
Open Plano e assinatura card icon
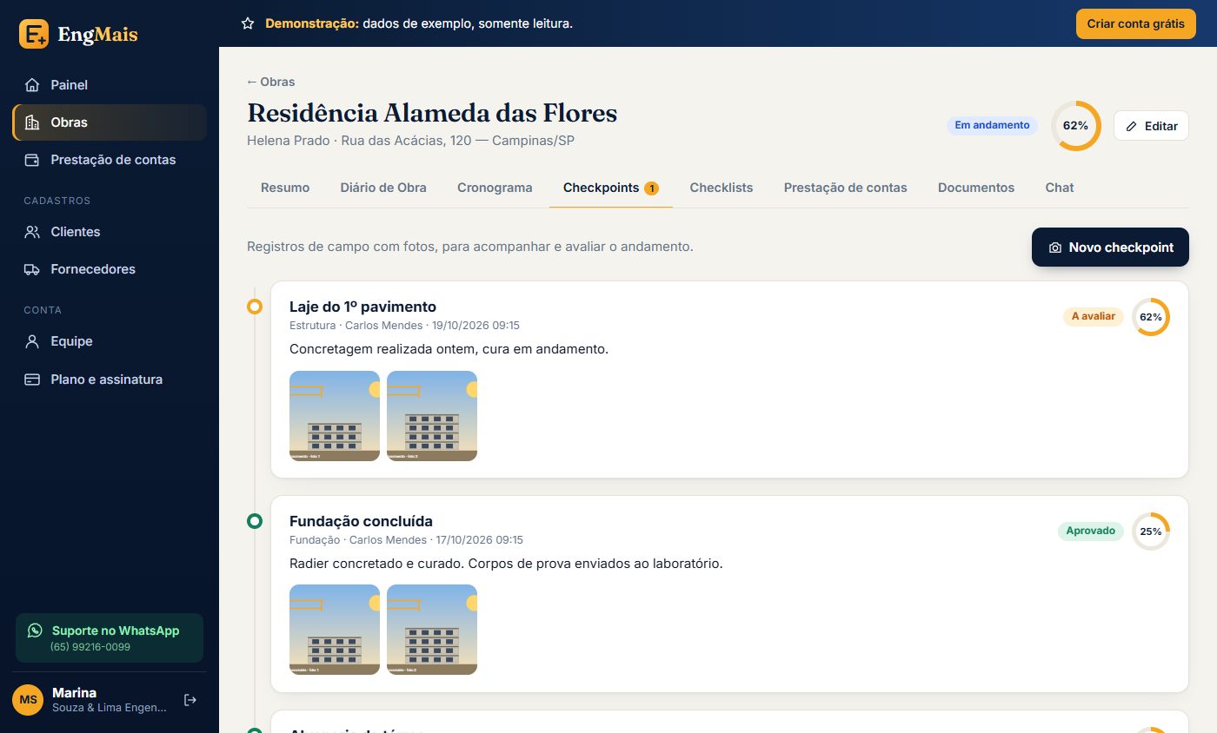point(32,380)
